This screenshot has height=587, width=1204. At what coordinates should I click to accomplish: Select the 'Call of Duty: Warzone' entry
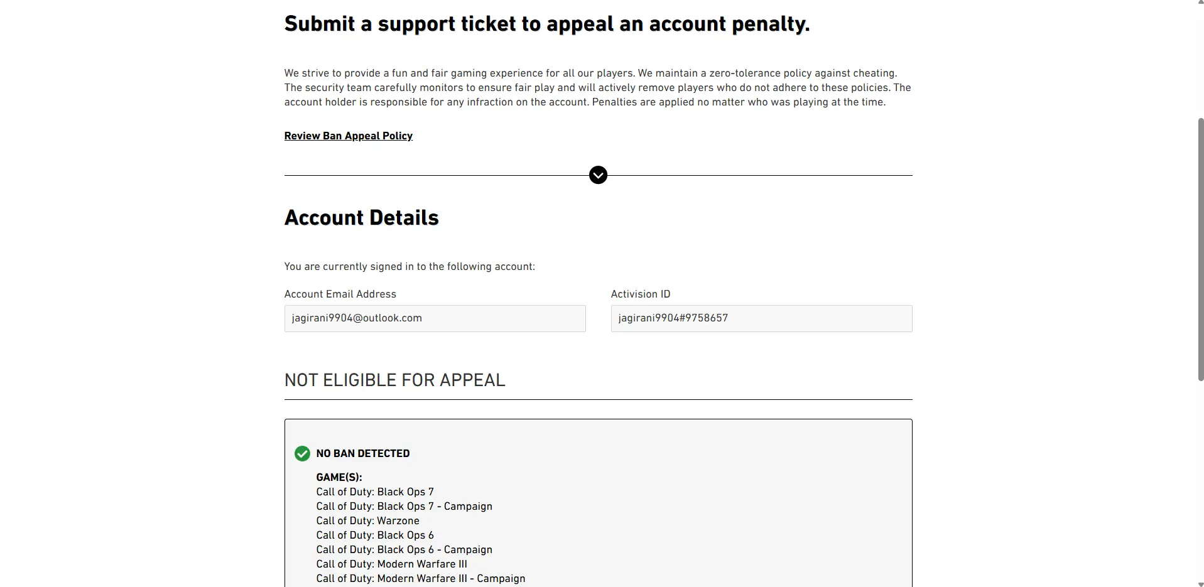(x=367, y=520)
